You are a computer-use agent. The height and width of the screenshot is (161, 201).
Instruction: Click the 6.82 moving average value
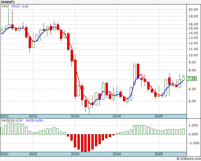click(x=25, y=6)
